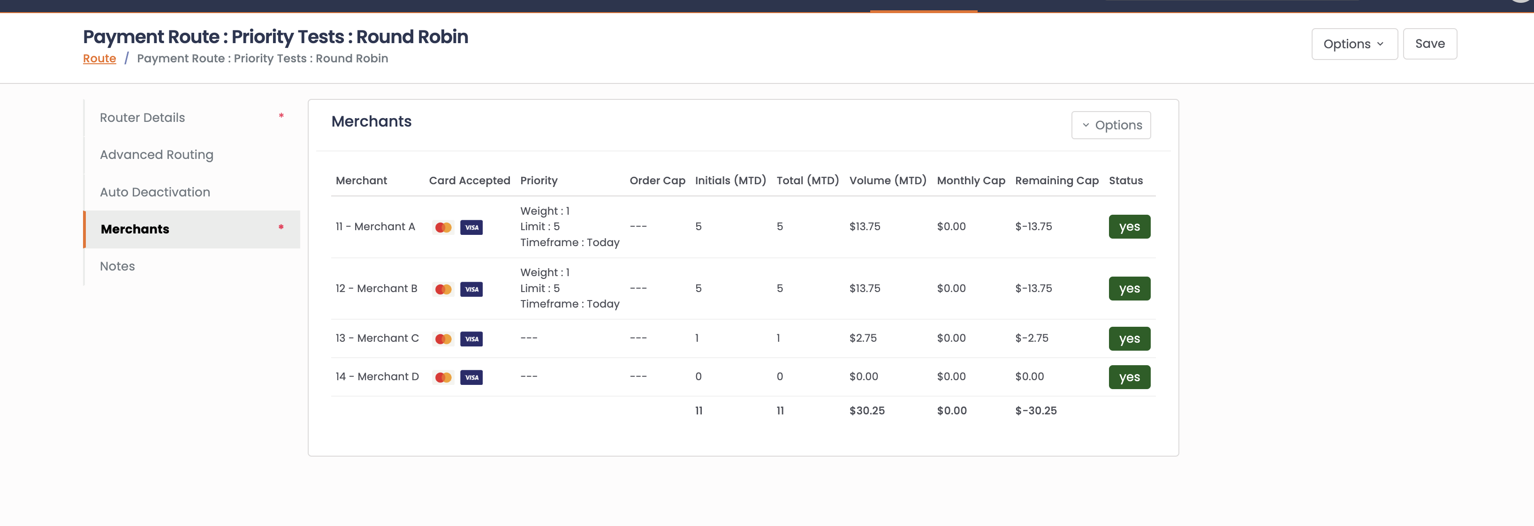Click the '11 - Merchant A' name
The image size is (1534, 526).
(375, 227)
